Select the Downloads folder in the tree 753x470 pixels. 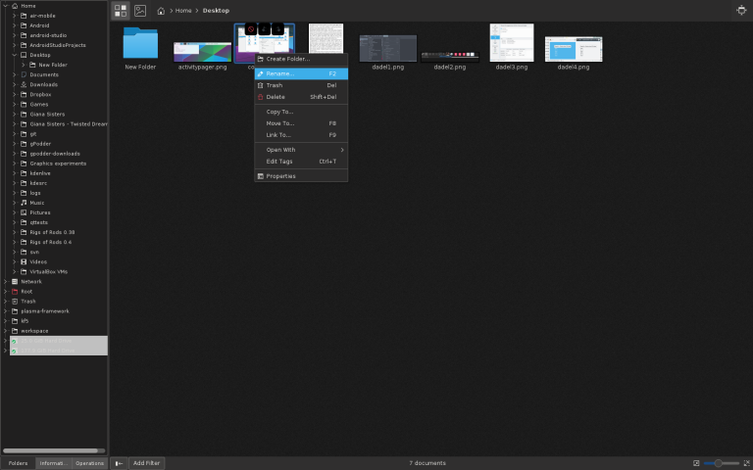pyautogui.click(x=43, y=84)
